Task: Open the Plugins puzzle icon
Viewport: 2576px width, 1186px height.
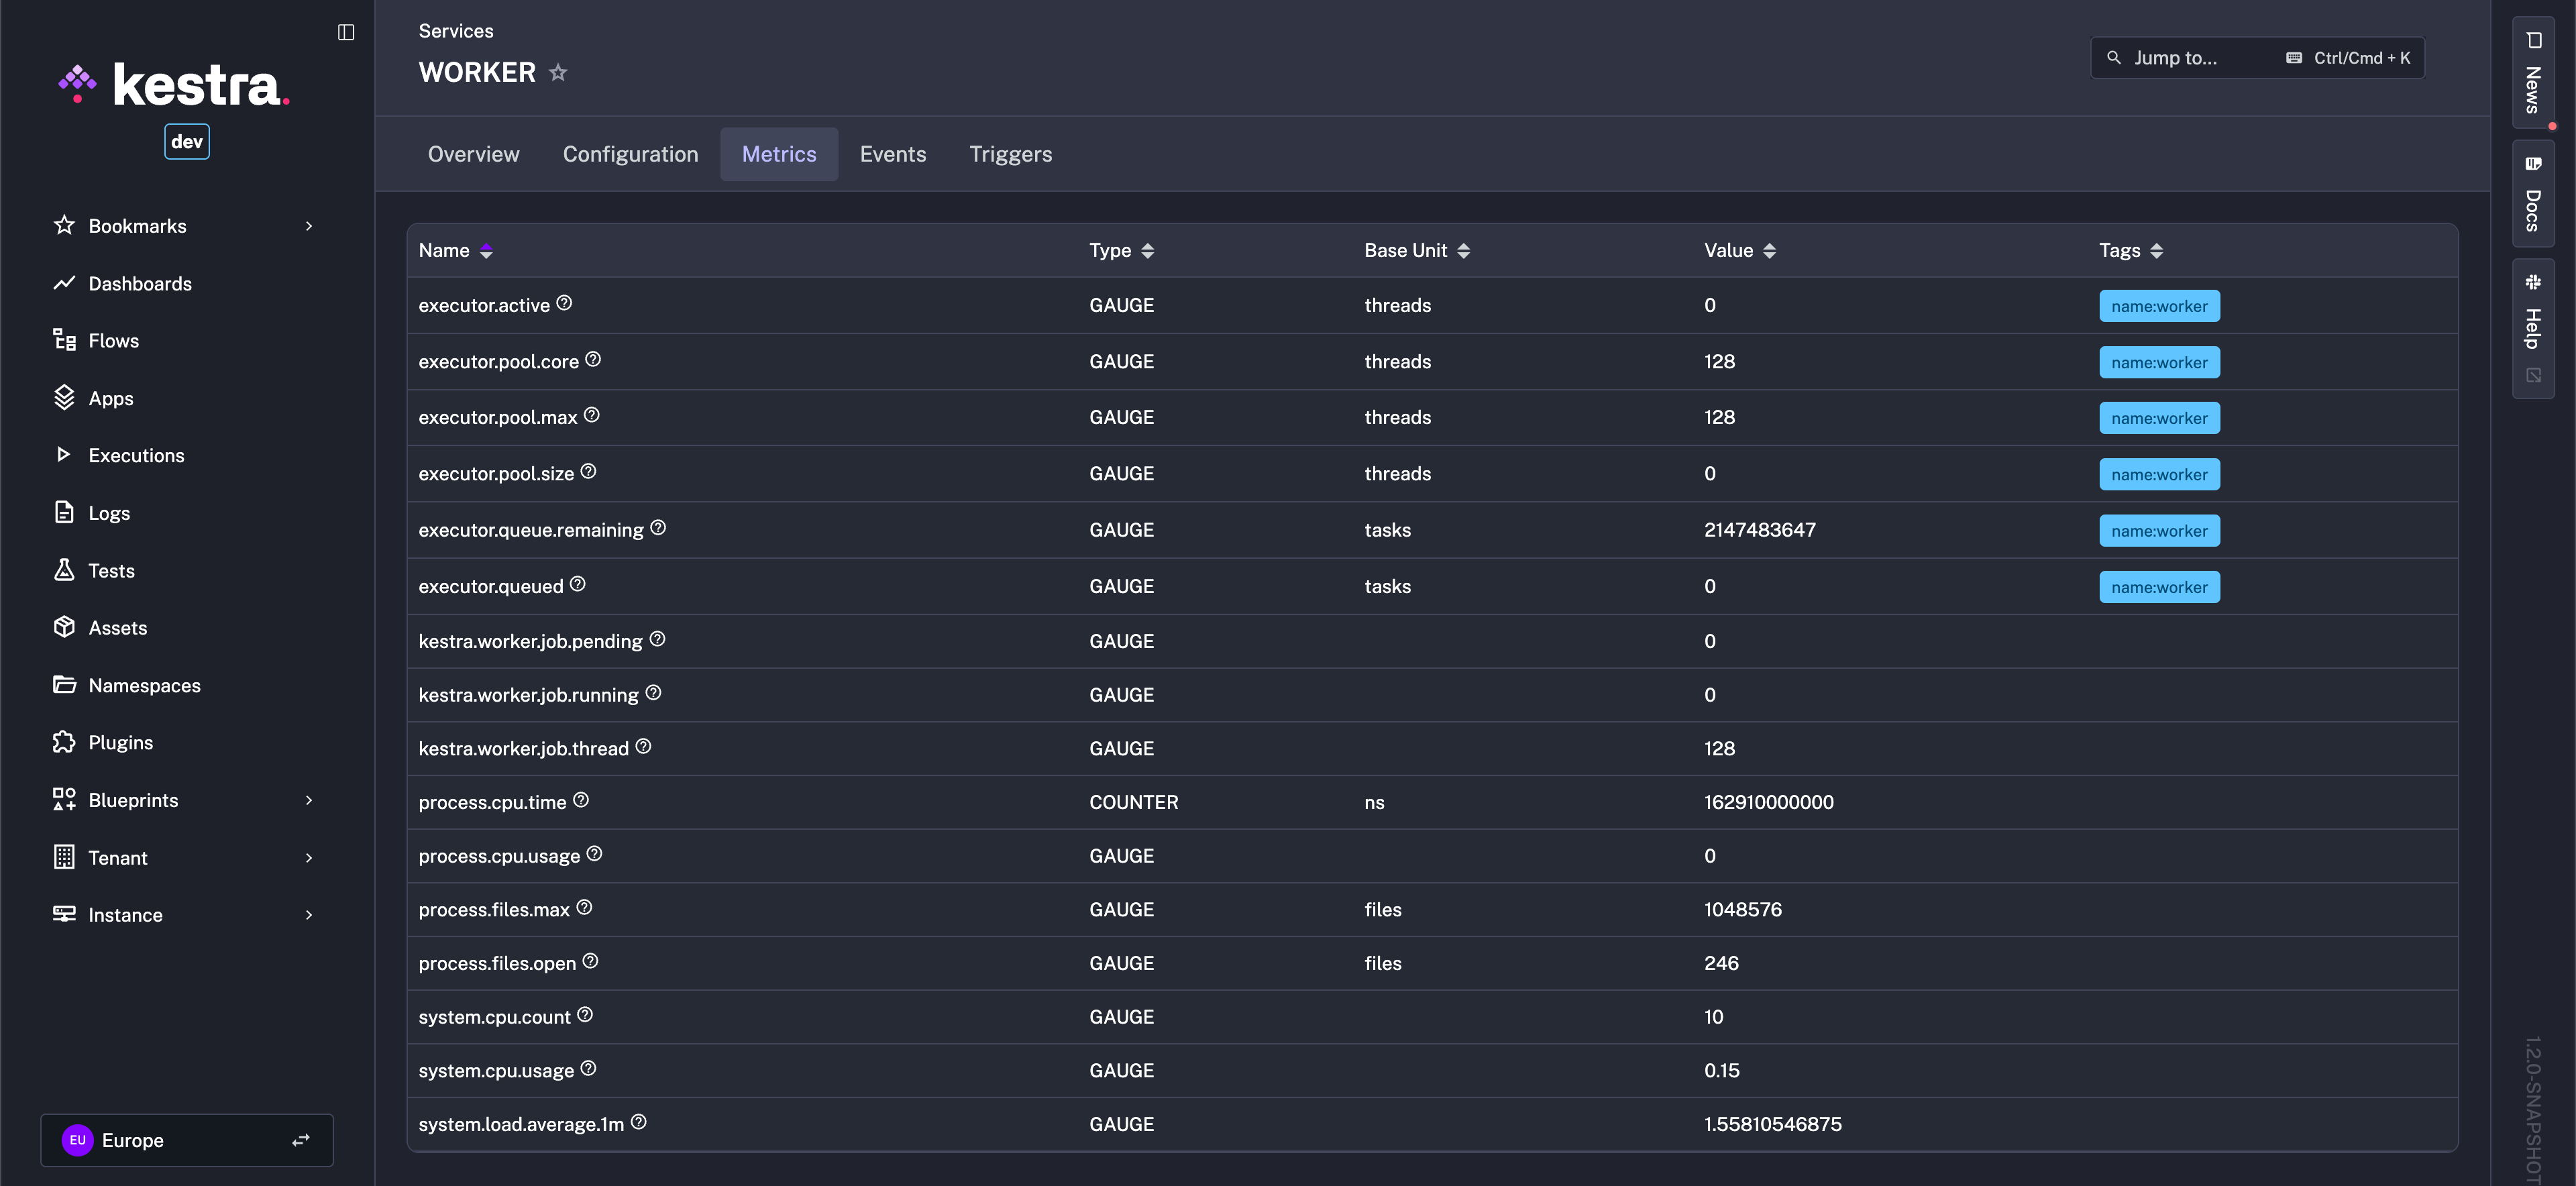Action: 64,742
